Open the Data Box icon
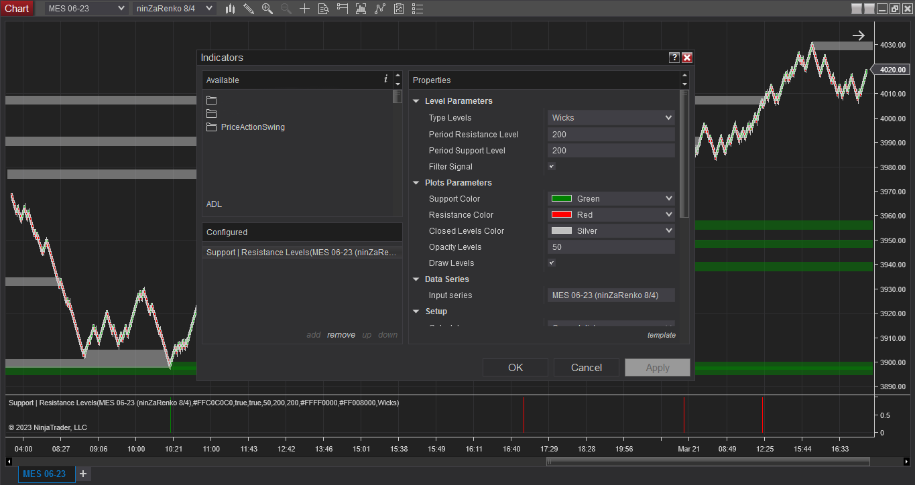 coord(324,9)
